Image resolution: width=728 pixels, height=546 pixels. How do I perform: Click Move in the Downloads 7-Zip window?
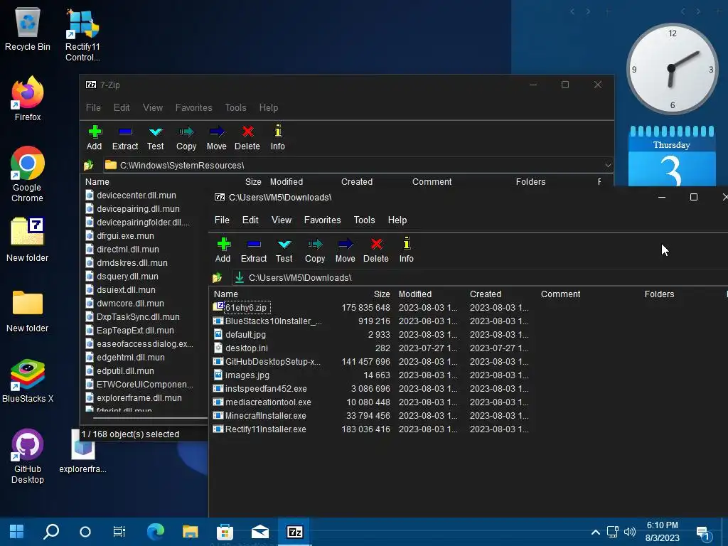click(346, 250)
